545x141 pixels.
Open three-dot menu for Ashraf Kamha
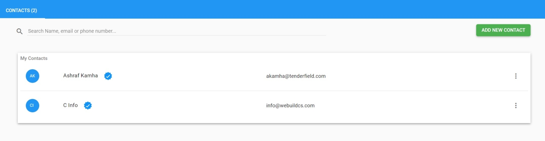coord(516,76)
